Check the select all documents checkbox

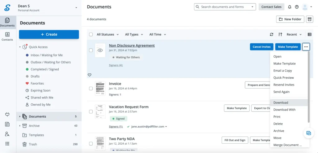[91, 34]
